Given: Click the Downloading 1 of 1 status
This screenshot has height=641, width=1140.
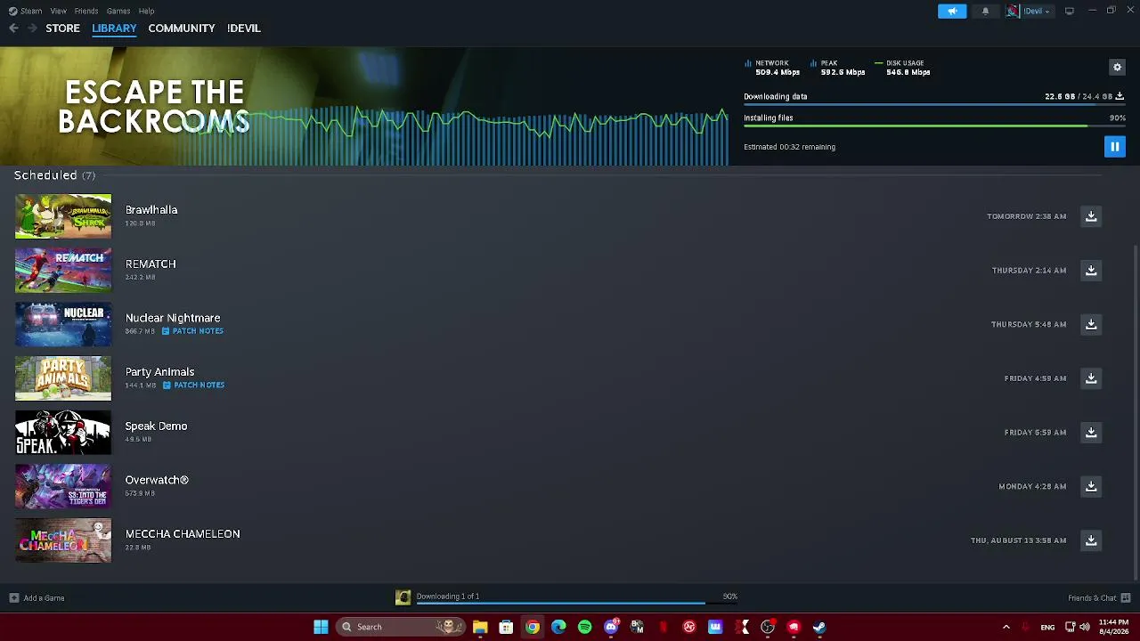Looking at the screenshot, I should (448, 596).
